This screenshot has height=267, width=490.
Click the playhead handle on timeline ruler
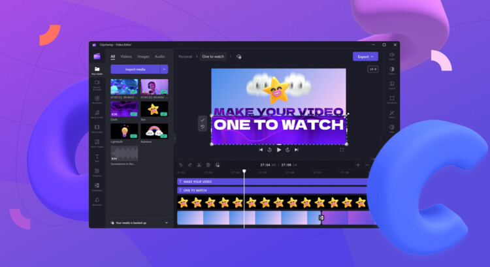click(244, 171)
